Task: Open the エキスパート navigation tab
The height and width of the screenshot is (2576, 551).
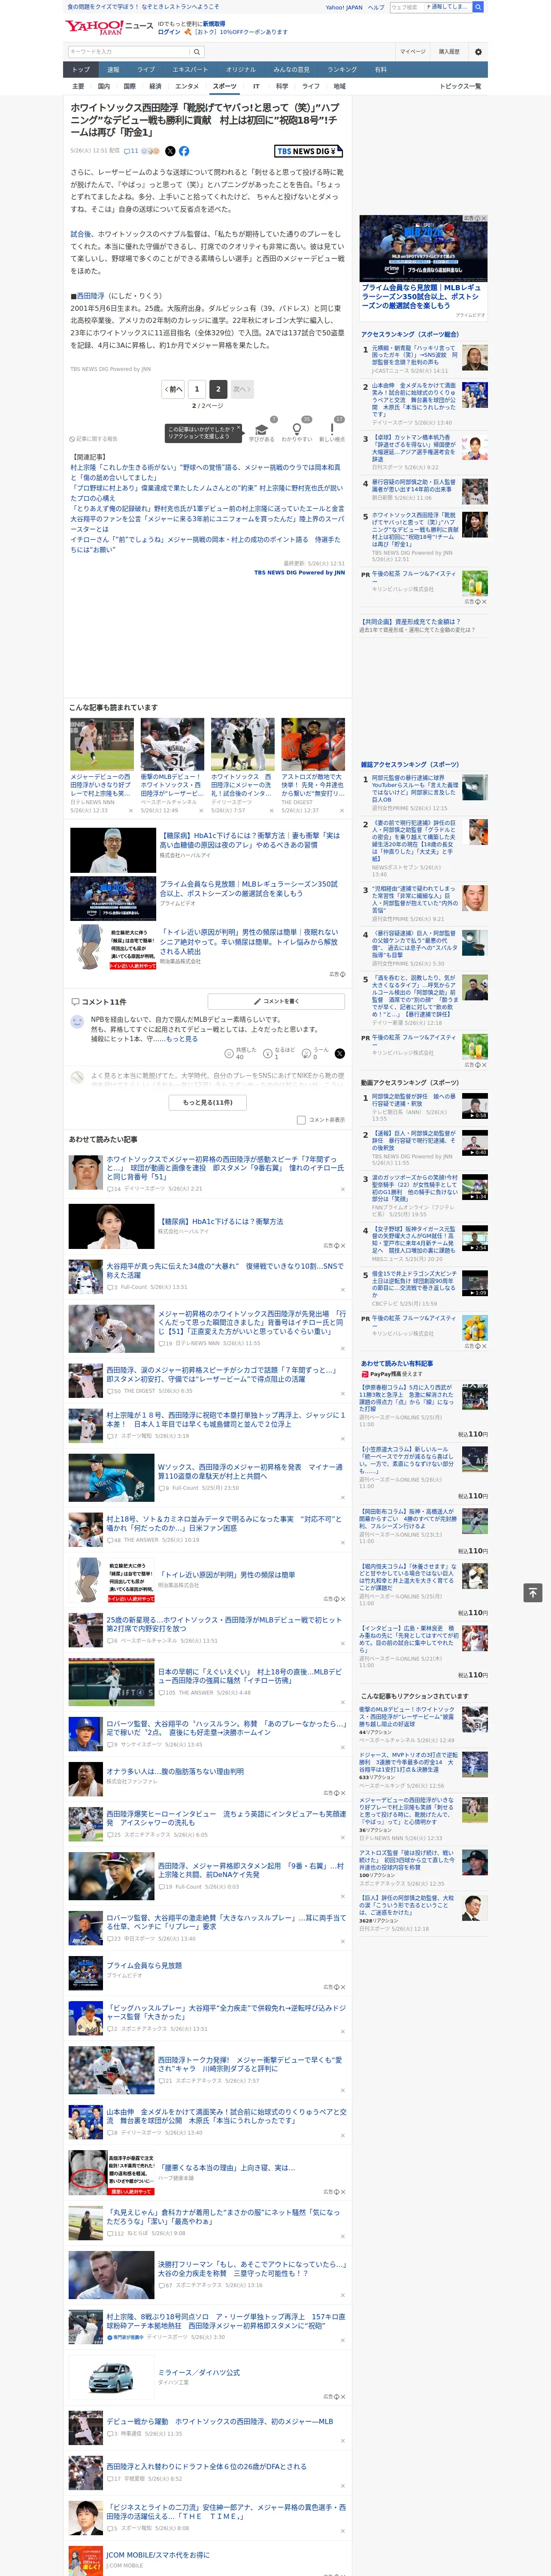Action: click(190, 70)
